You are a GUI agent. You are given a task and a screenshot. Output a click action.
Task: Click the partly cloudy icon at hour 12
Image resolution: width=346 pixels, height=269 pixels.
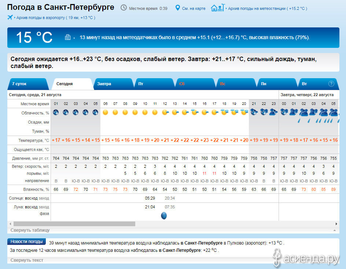click(x=165, y=113)
